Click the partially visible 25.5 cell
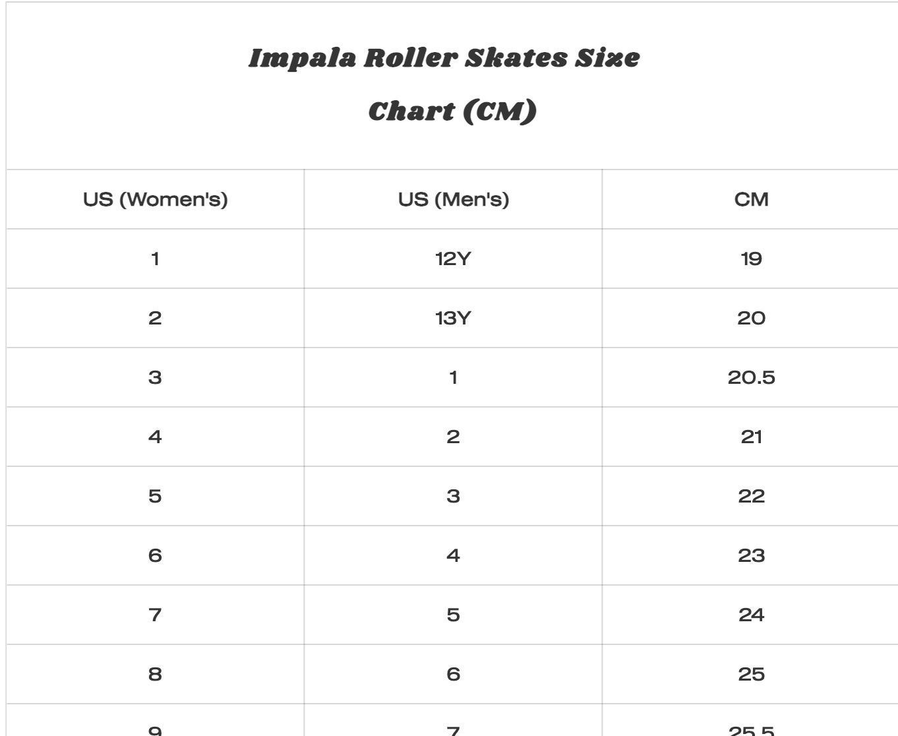This screenshot has width=898, height=736. [751, 721]
